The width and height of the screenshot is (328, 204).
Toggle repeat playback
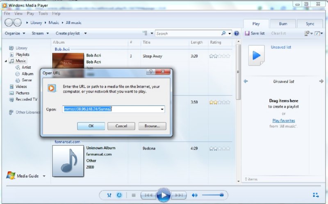[x=119, y=195]
